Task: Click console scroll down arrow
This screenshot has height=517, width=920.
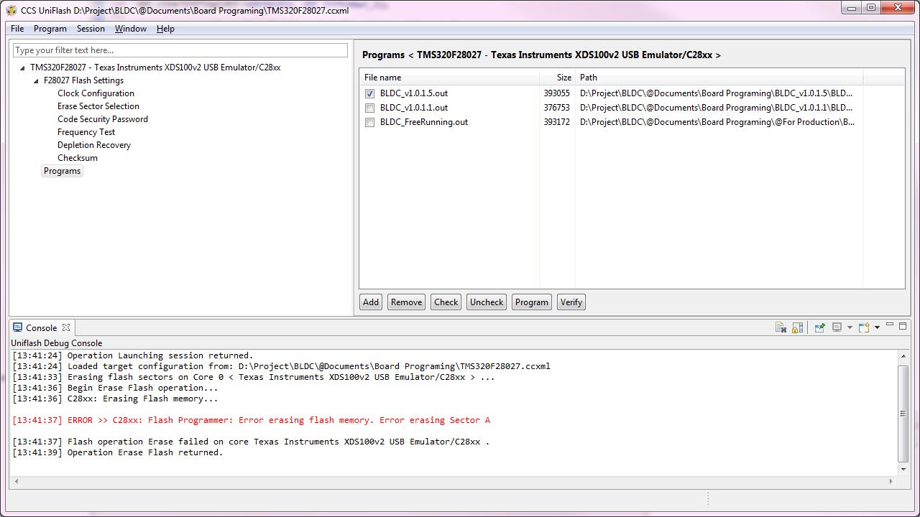Action: pos(903,469)
